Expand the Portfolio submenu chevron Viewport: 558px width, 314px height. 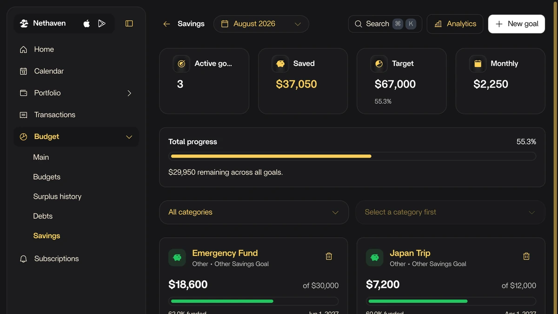tap(129, 93)
